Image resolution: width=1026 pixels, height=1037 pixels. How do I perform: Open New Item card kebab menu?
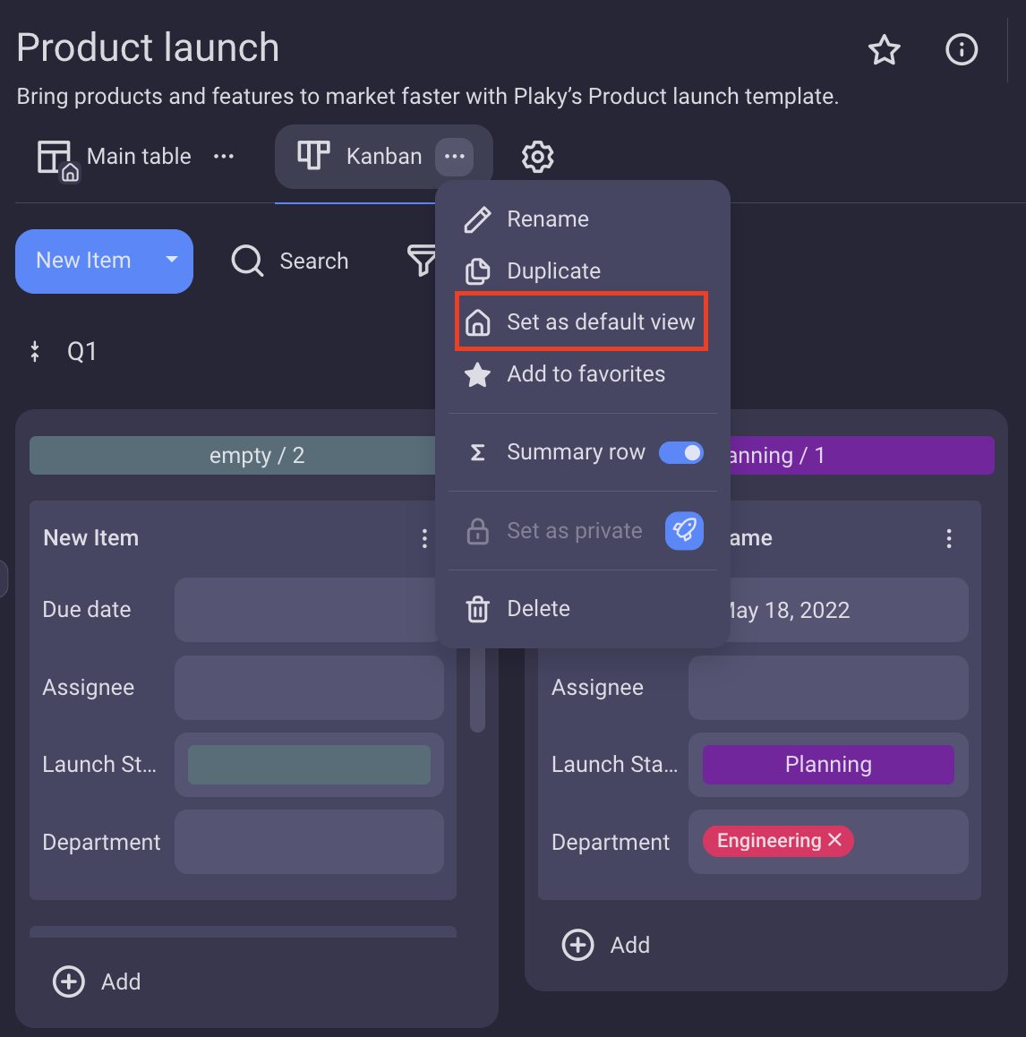tap(424, 538)
